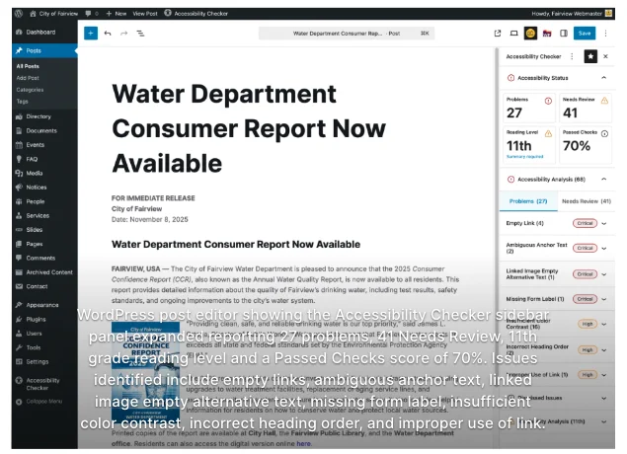Open the command palette post title bar
627x454 pixels.
[347, 34]
